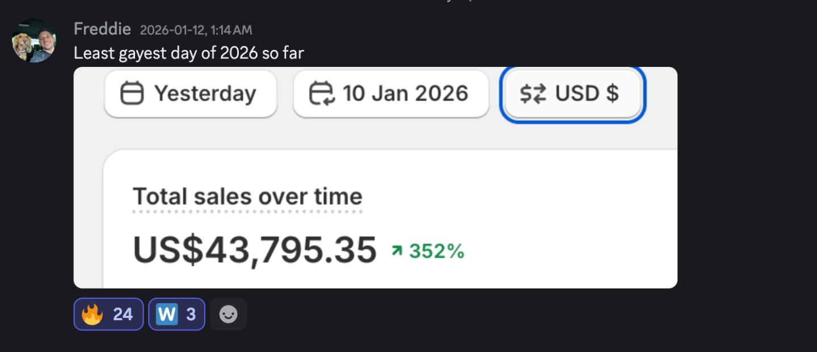Click the Total sales over time heading
817x352 pixels.
point(247,197)
